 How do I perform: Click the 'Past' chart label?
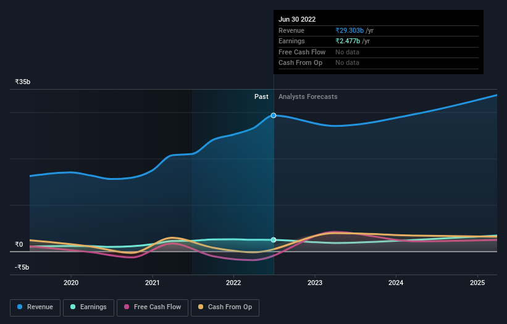[261, 97]
